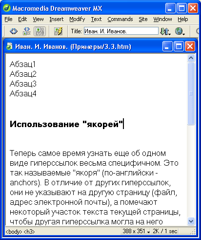
Task: Click into the Title text field
Action: [121, 31]
